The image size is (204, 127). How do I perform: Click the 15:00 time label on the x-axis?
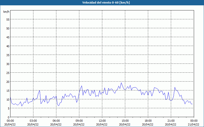tap(125, 121)
